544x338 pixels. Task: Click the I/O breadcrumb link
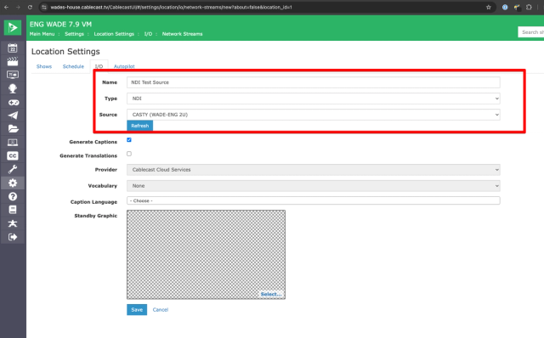148,34
